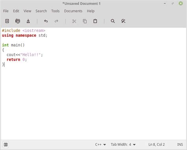
Task: Open the View menu
Action: (x=27, y=11)
